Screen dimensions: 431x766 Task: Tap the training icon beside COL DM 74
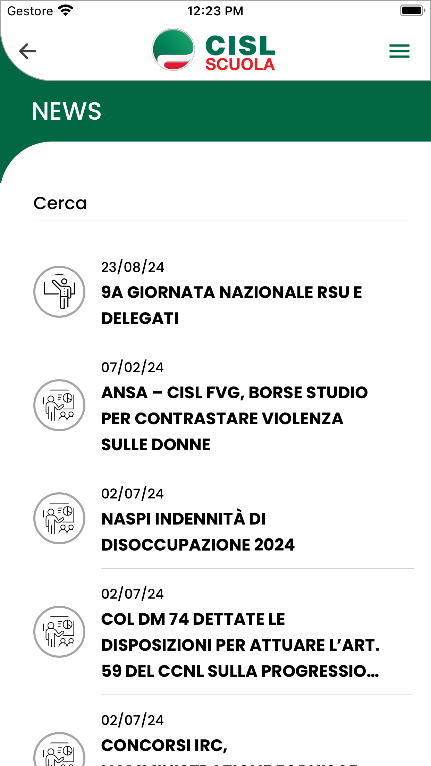click(x=59, y=632)
